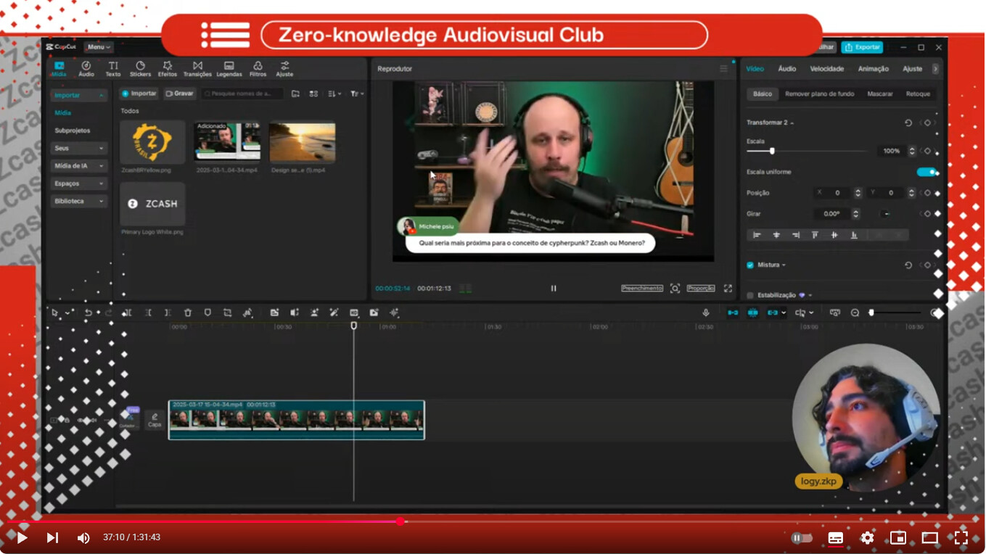Click the fullscreen preview icon in Reprodutor
986x554 pixels.
(x=728, y=288)
